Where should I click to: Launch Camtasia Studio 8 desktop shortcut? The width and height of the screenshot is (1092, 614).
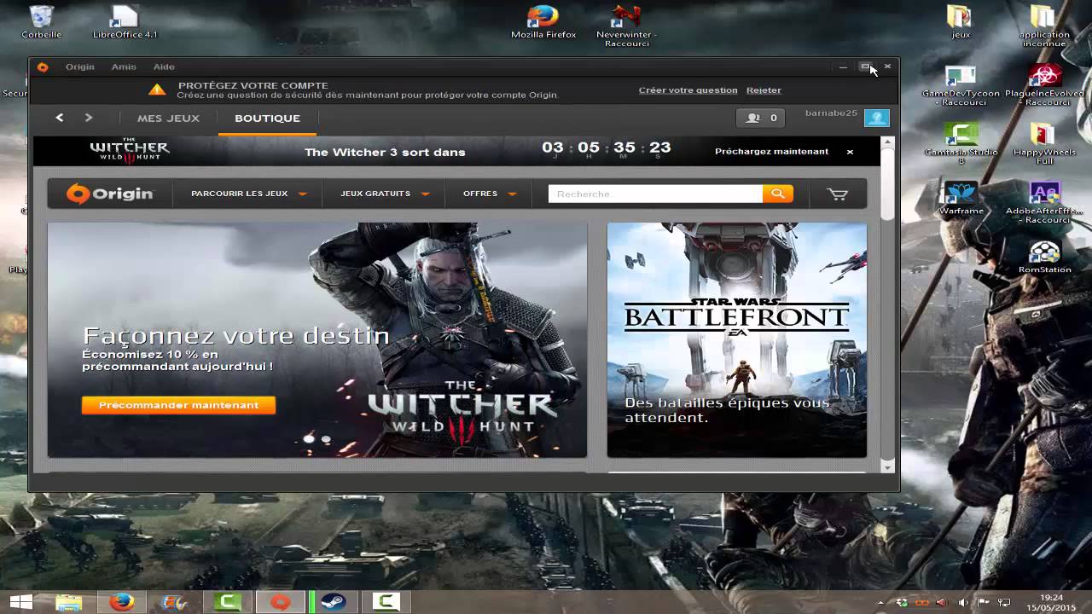[x=961, y=143]
